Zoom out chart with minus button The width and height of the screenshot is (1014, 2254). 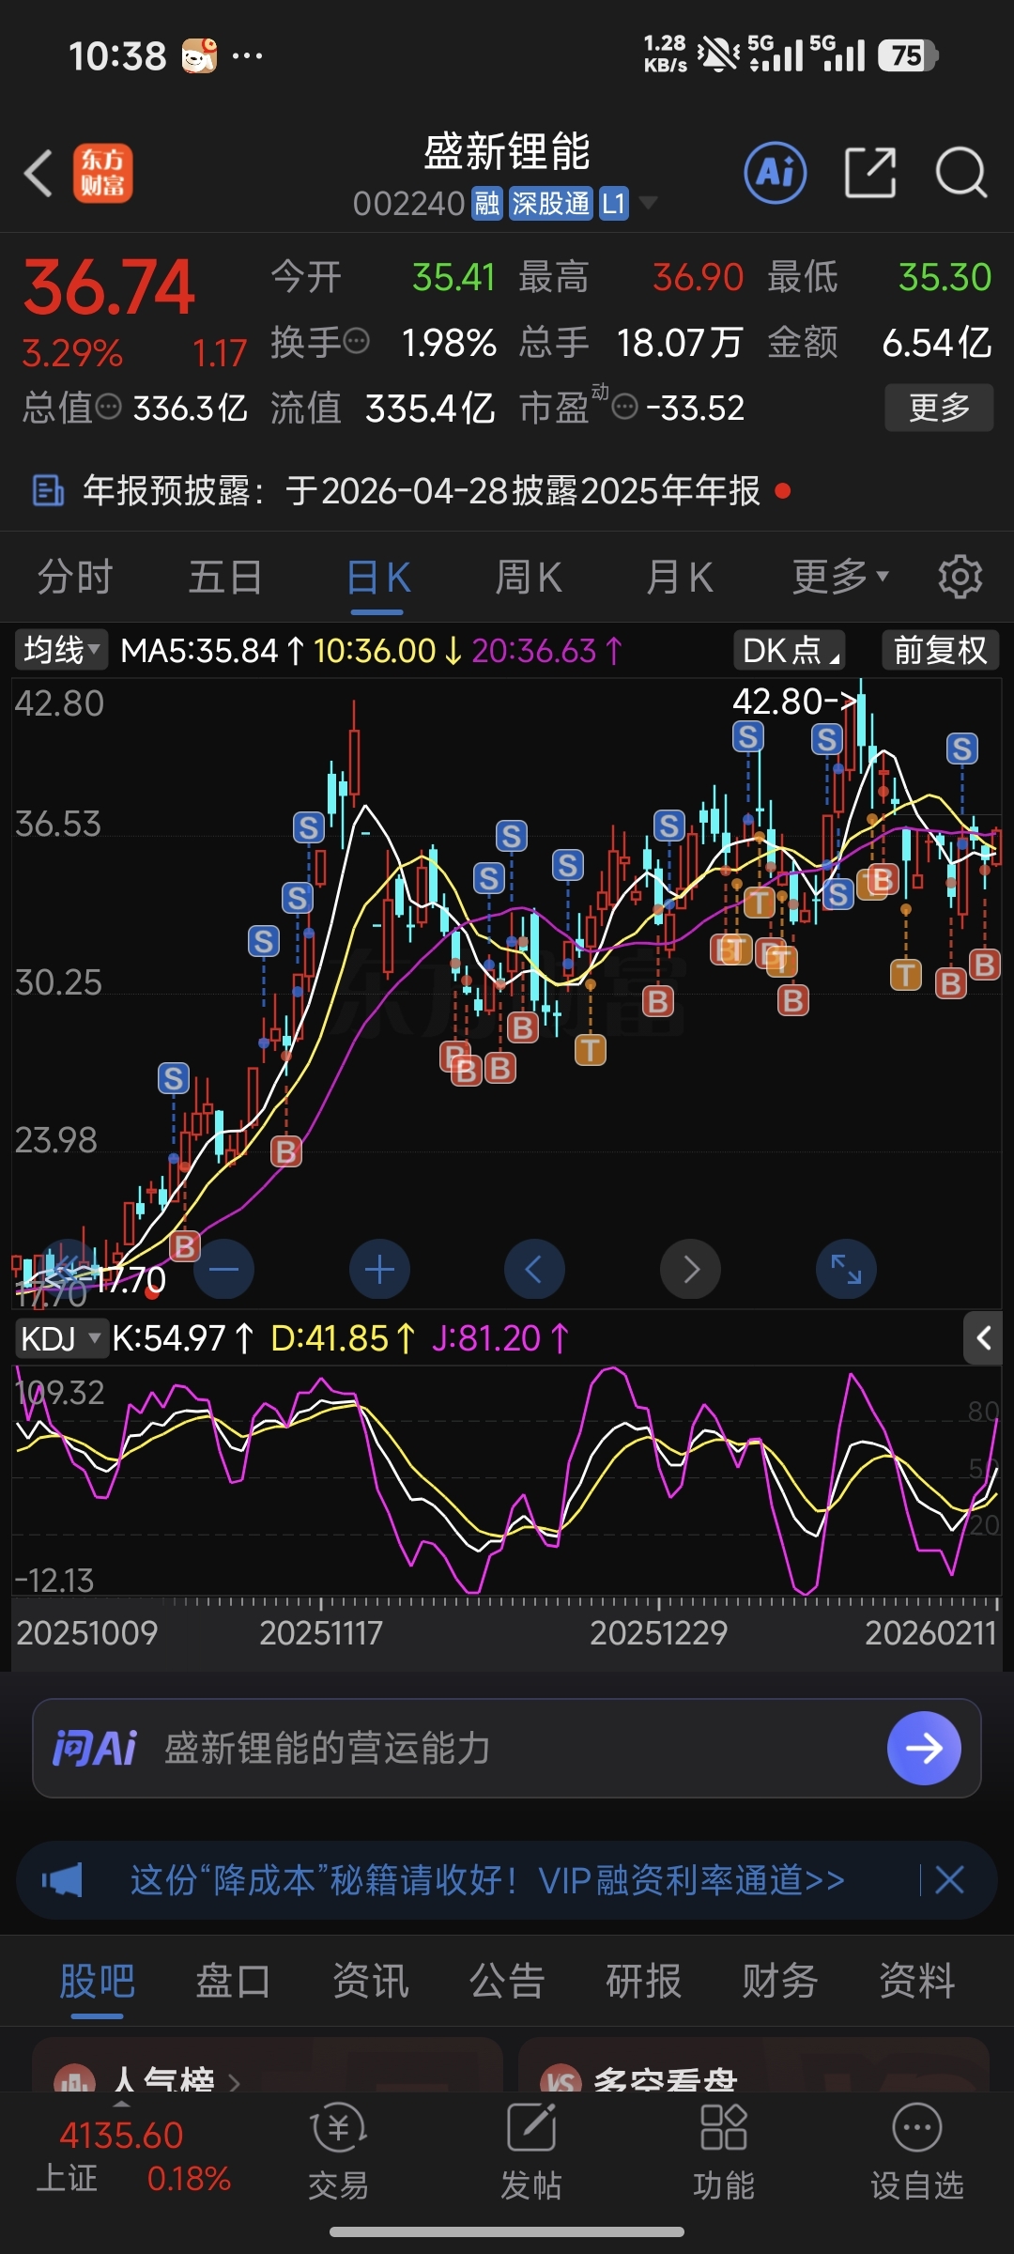coord(223,1270)
